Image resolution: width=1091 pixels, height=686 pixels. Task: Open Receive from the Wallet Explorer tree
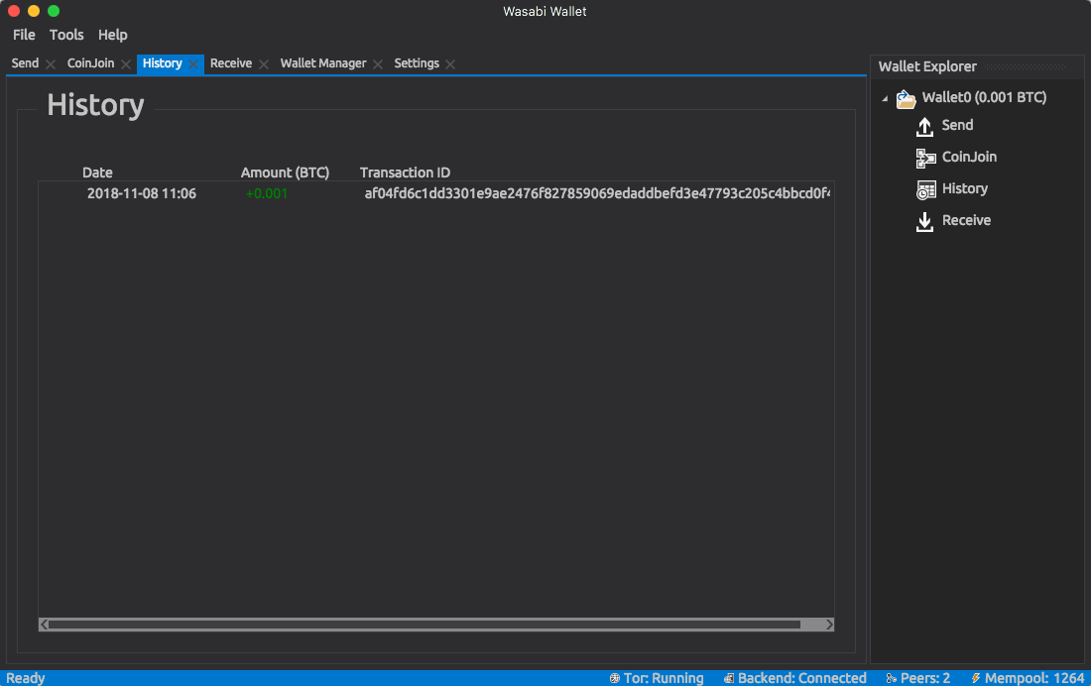[966, 220]
